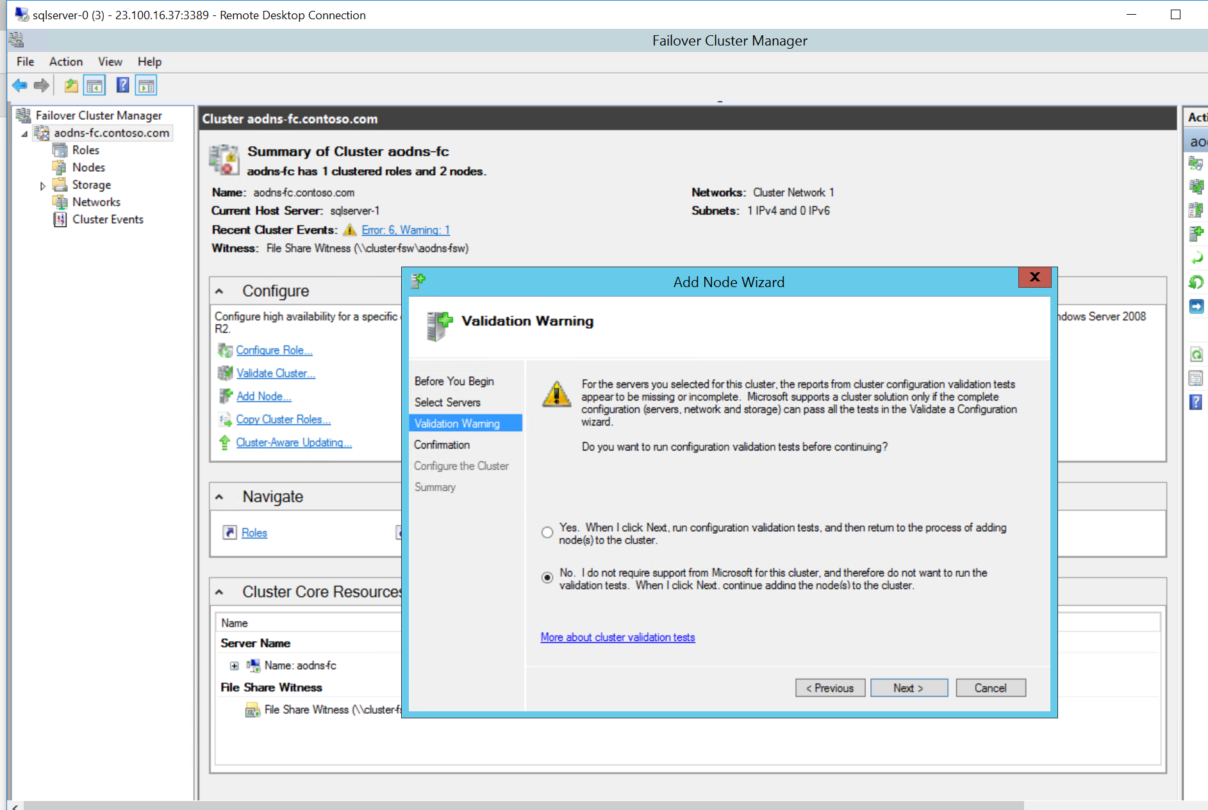Image resolution: width=1208 pixels, height=810 pixels.
Task: Open the Action menu
Action: pyautogui.click(x=65, y=62)
